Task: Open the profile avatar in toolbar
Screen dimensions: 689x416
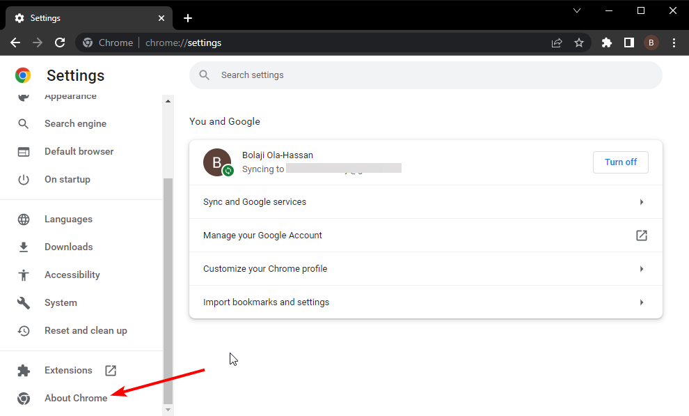Action: 651,43
